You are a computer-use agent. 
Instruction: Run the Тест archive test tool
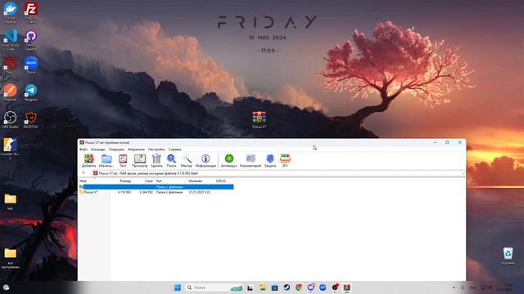click(x=123, y=160)
